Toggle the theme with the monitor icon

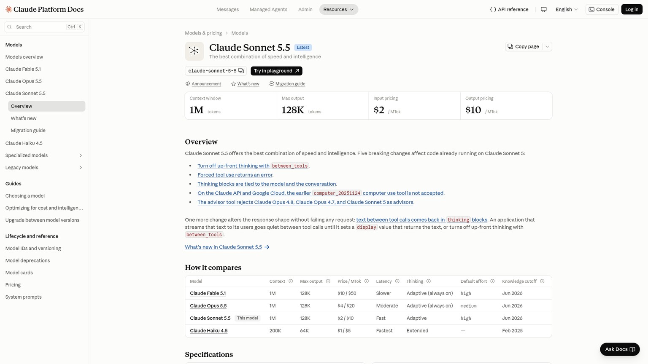[544, 9]
